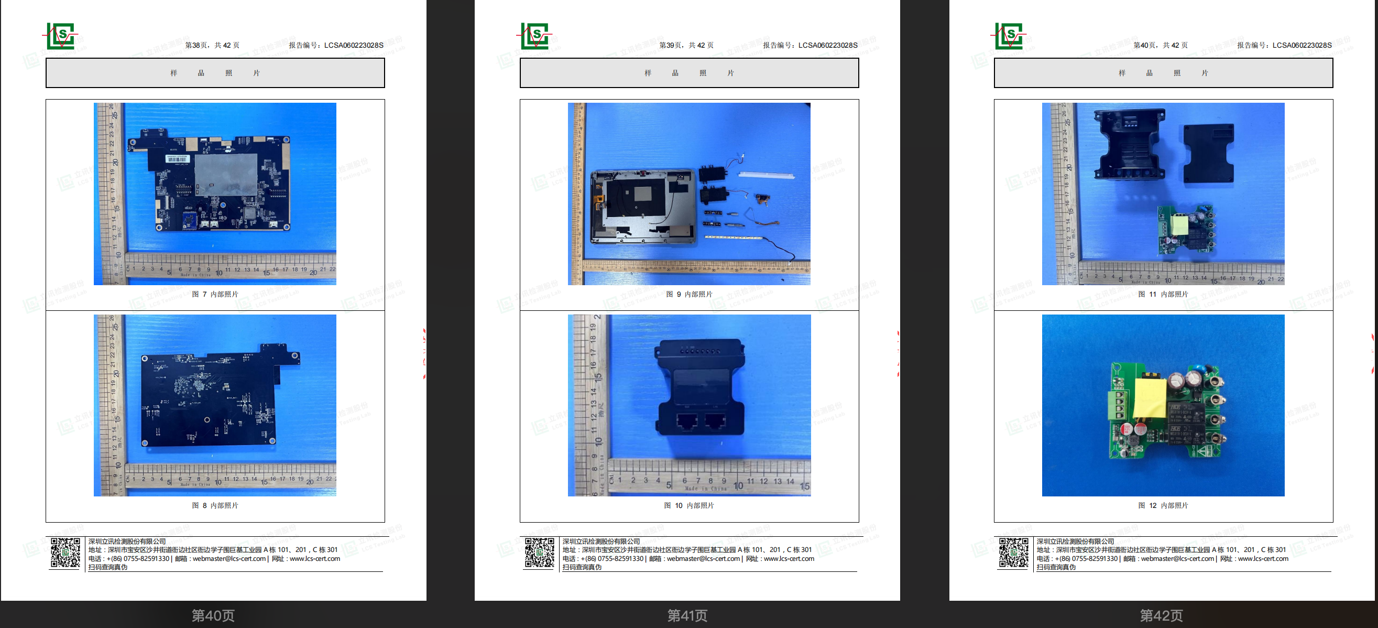Image resolution: width=1378 pixels, height=628 pixels.
Task: Click webmaster@lcs-cert.com email on page 39
Action: point(703,558)
